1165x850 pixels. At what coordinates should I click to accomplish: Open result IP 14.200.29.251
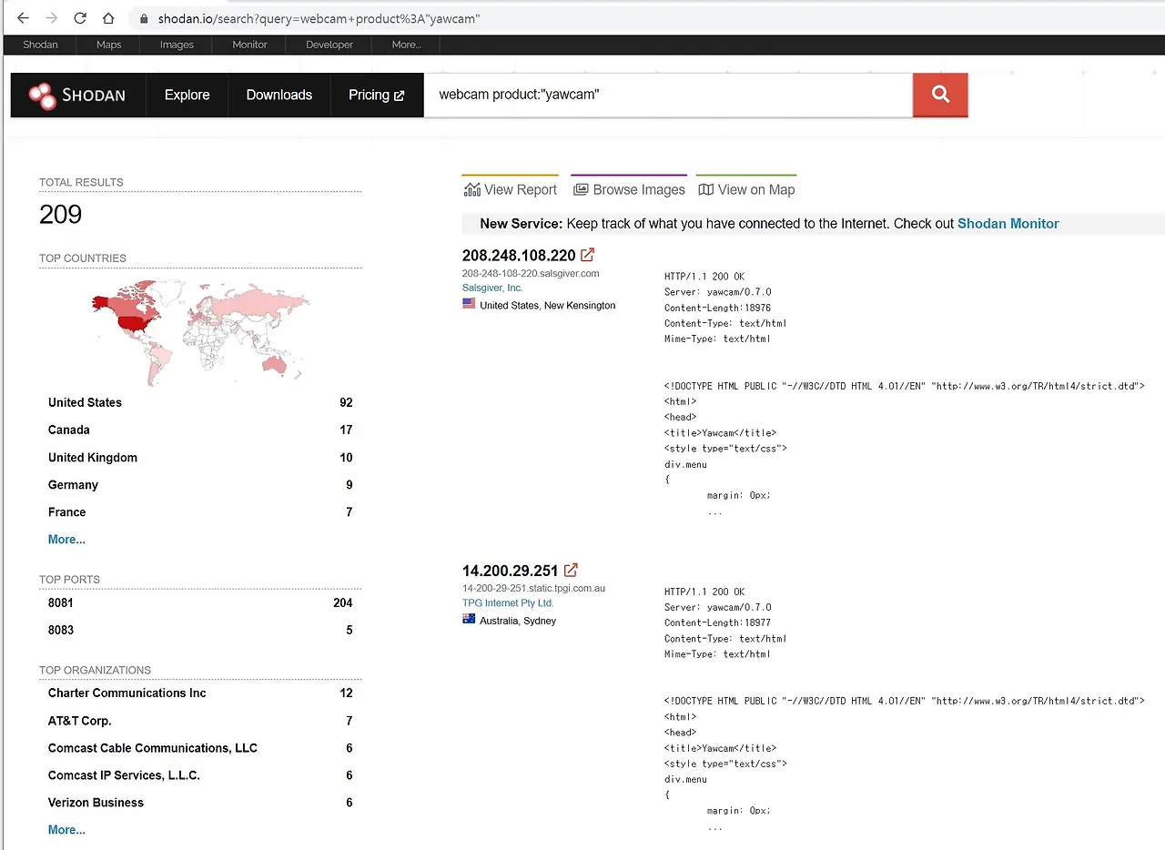[x=510, y=571]
